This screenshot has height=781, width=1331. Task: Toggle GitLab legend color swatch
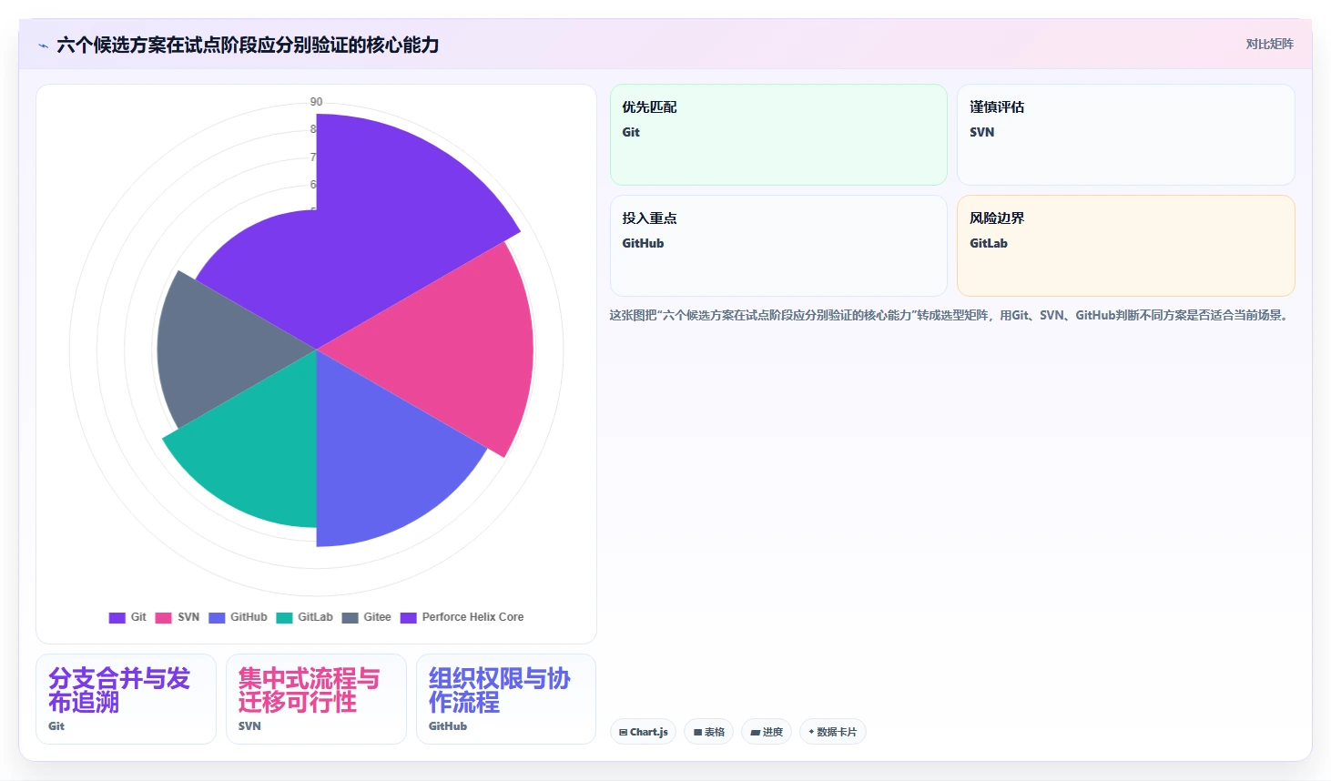[284, 617]
